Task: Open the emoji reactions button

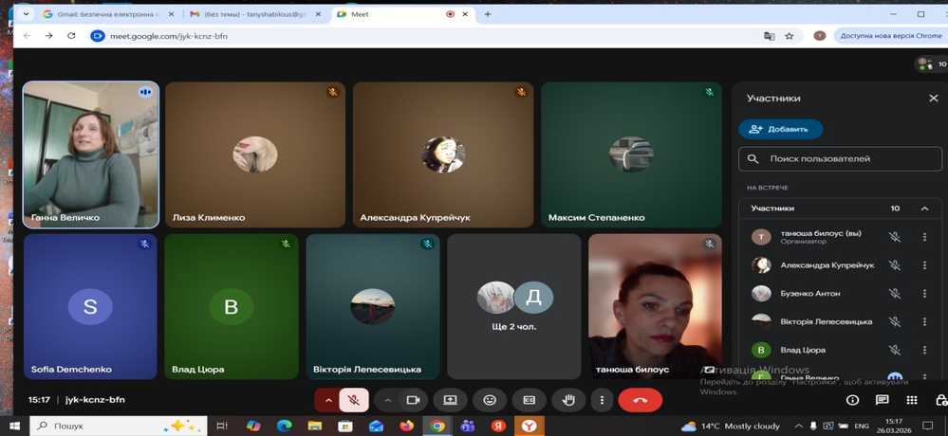Action: point(490,400)
